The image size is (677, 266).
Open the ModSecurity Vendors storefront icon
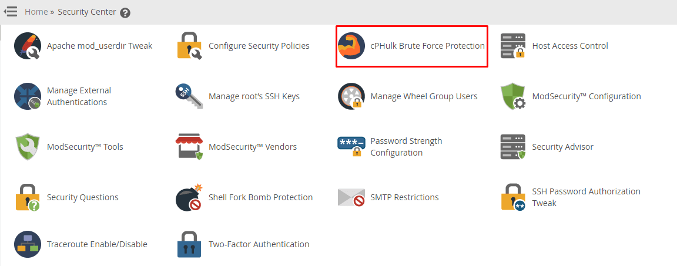click(x=189, y=147)
